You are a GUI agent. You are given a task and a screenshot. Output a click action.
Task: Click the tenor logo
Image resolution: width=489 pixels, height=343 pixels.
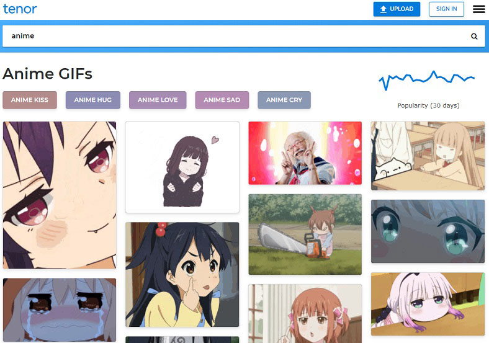(x=20, y=9)
